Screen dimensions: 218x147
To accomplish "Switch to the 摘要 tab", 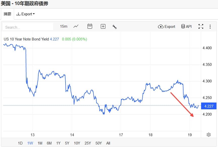I will 7,14.
